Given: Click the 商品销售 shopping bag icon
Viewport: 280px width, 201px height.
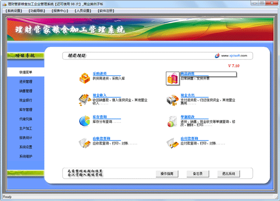Looking at the screenshot, I should [x=172, y=78].
